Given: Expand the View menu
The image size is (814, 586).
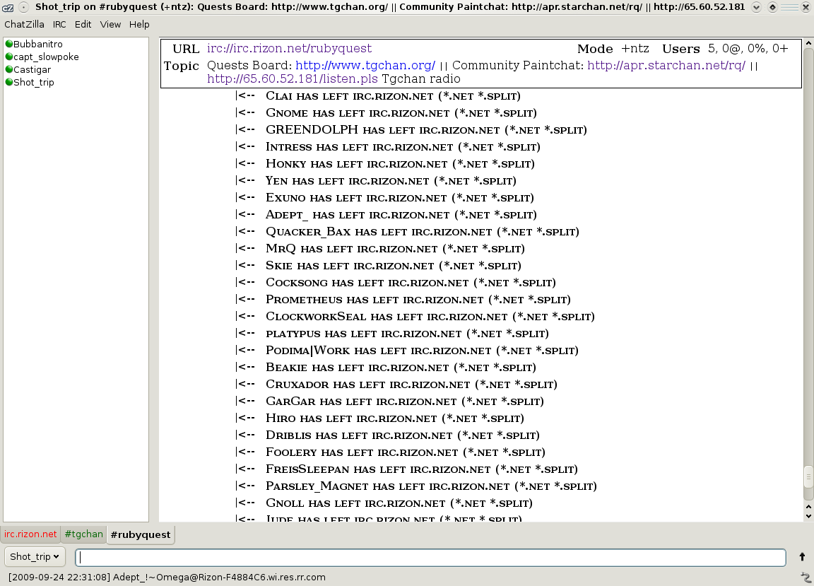Looking at the screenshot, I should coord(110,24).
